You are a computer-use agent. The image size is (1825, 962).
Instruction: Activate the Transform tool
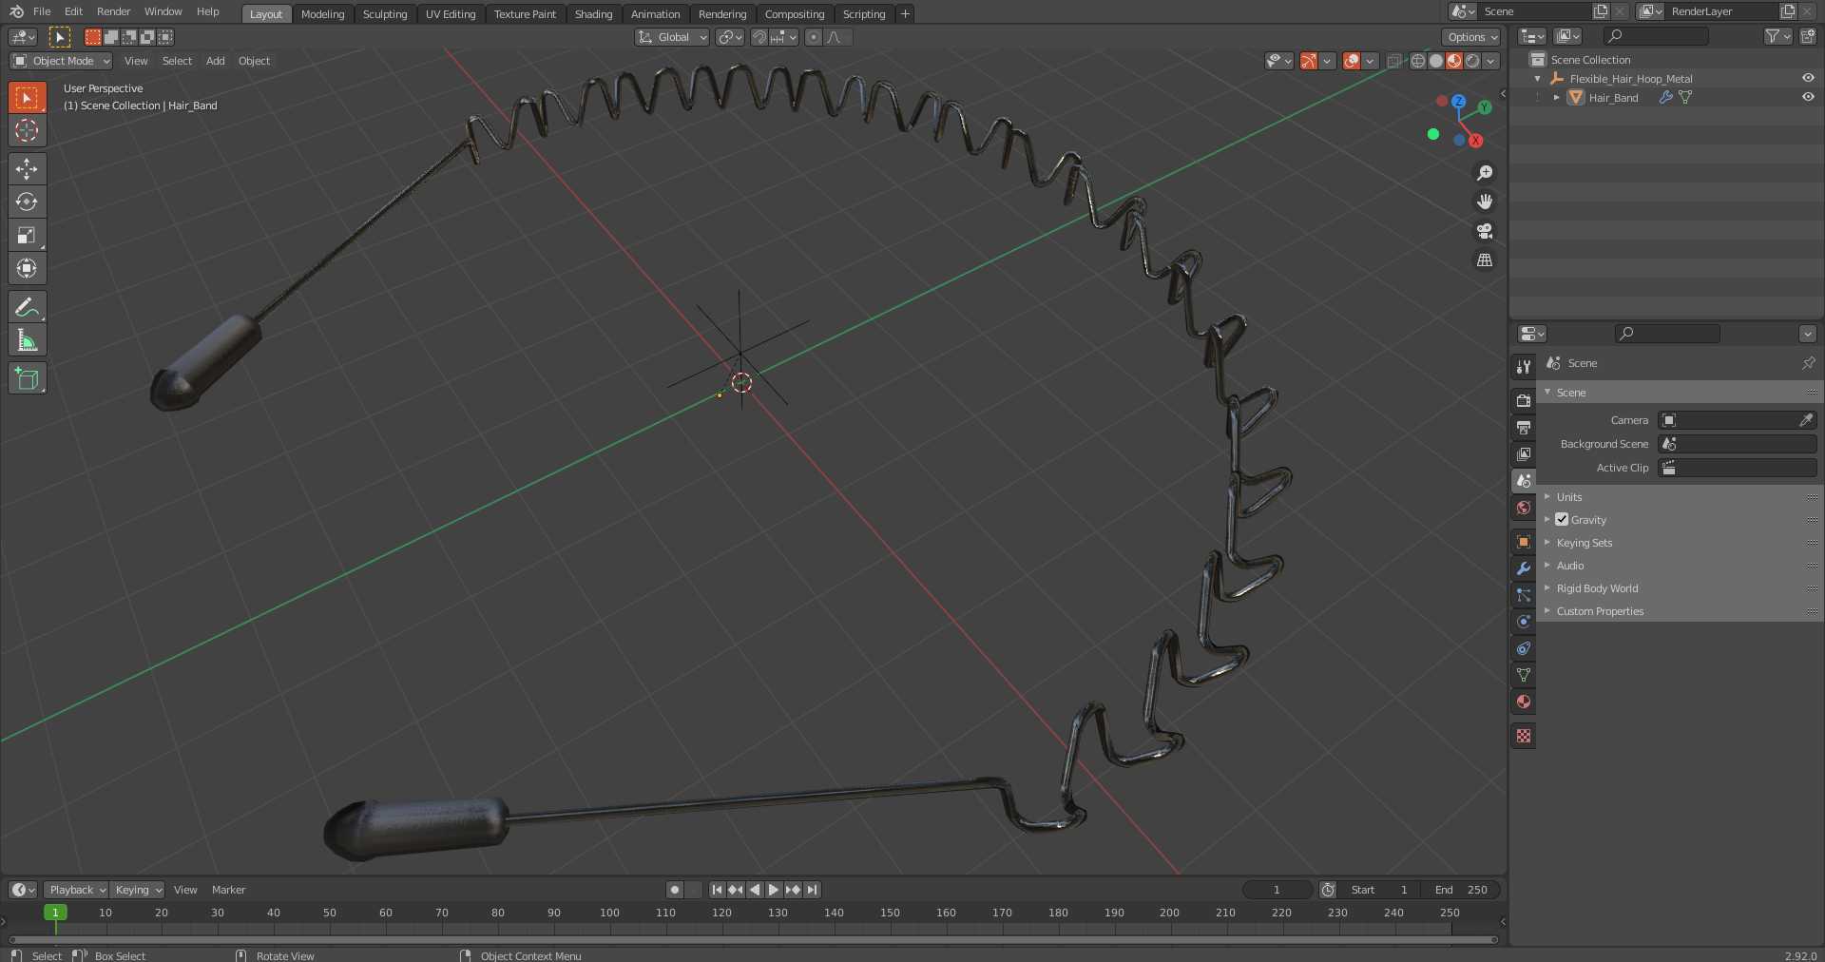[27, 268]
